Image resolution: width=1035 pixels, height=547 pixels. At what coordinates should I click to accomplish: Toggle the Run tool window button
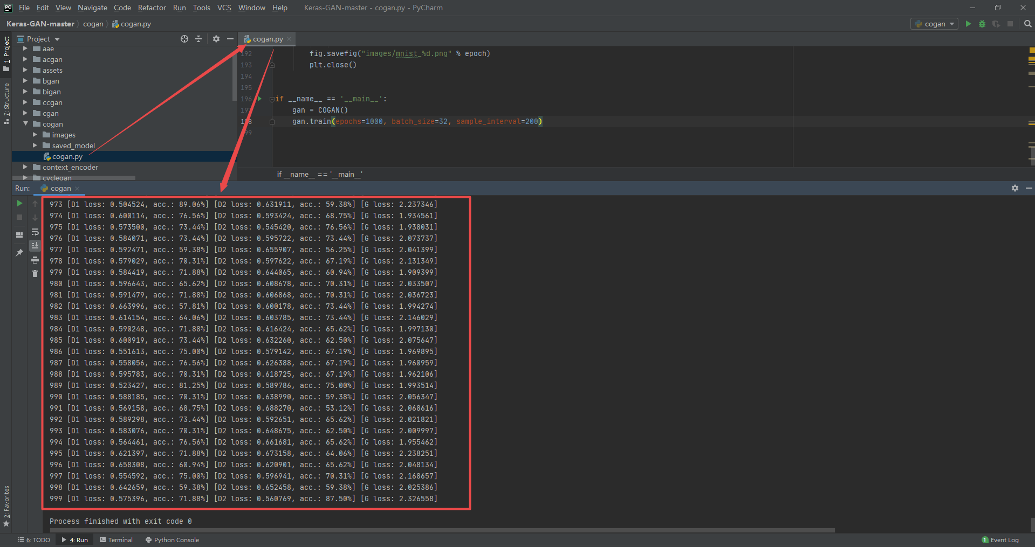[75, 540]
